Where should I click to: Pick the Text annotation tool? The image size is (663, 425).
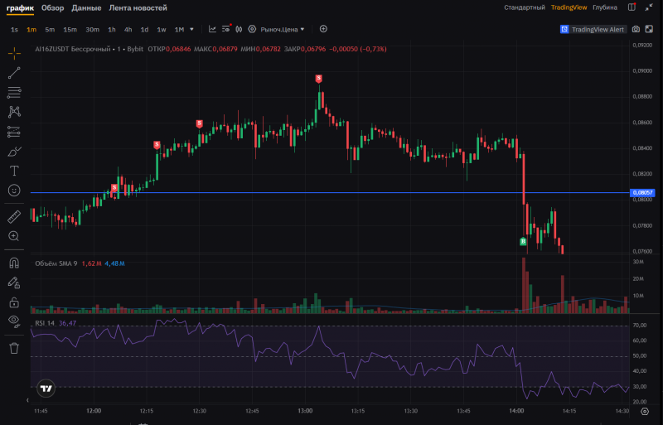click(14, 171)
